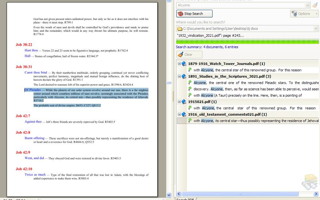Click 'Where would you like to search?' label
This screenshot has height=200, width=320.
tap(201, 22)
